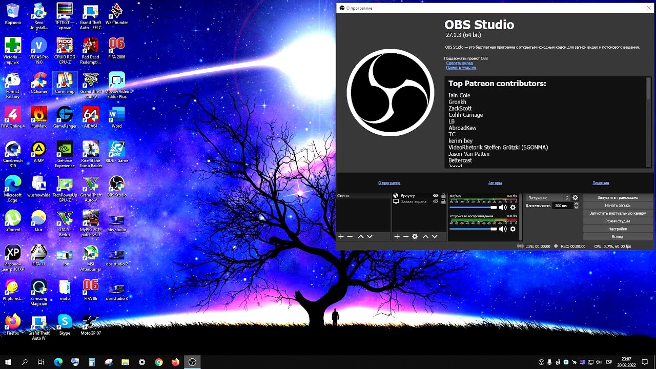The width and height of the screenshot is (656, 369).
Task: Open the Windows Start menu
Action: (x=8, y=362)
